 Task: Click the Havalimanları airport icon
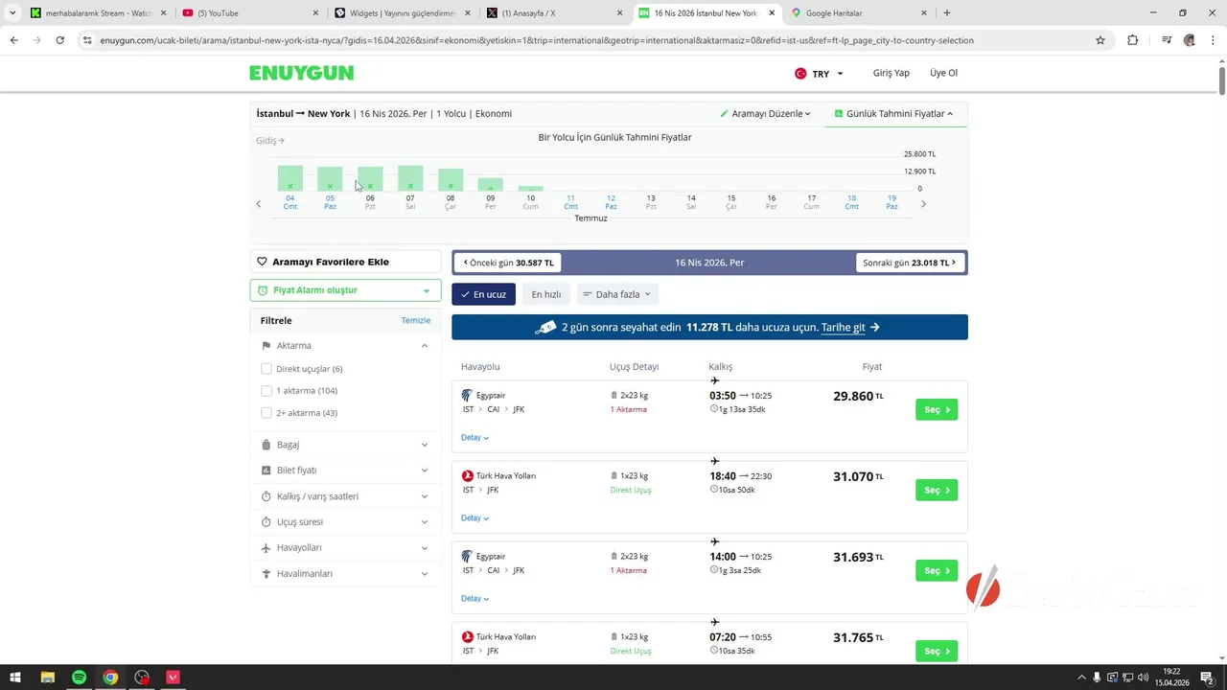(x=266, y=573)
